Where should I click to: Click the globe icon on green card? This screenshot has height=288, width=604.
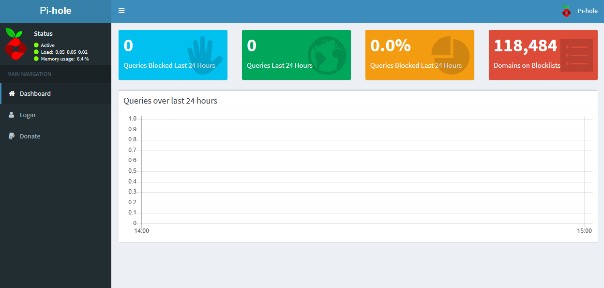coord(327,55)
